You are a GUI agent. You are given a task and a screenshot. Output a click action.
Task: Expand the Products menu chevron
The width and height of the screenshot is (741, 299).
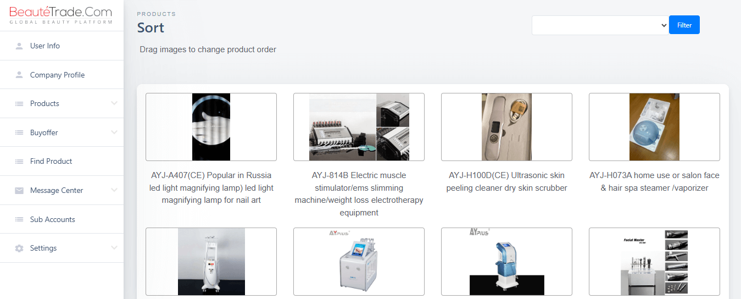click(x=114, y=103)
